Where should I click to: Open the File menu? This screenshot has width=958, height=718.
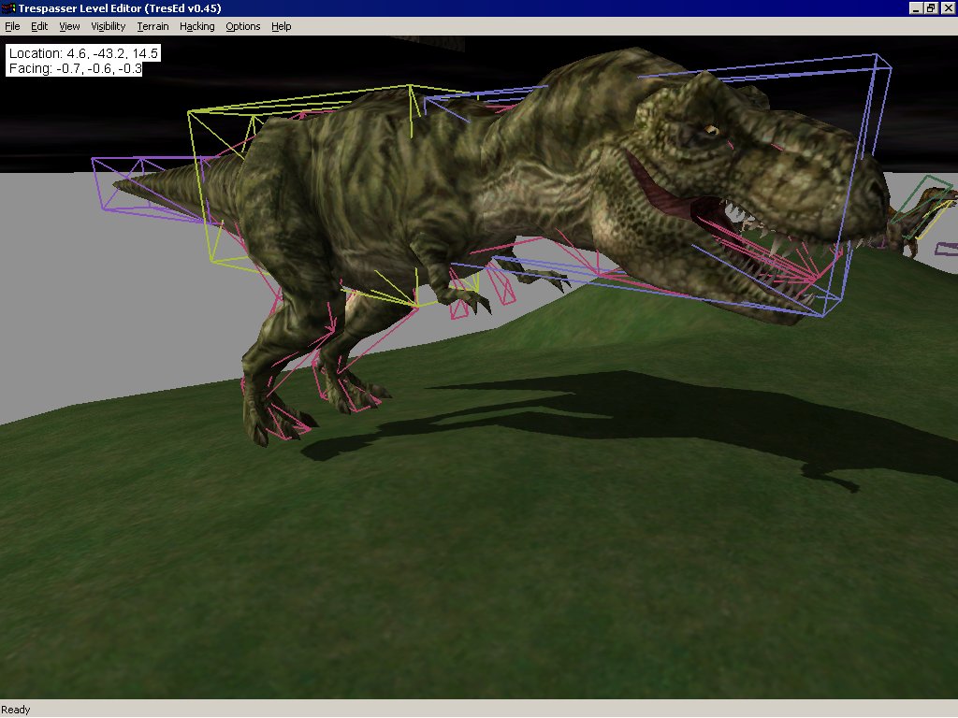click(12, 26)
